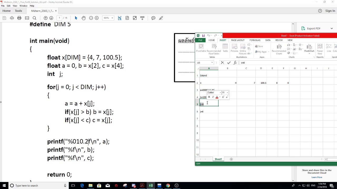Open the View menu in Acrobat
Image resolution: width=337 pixels, height=189 pixels.
(x=15, y=6)
